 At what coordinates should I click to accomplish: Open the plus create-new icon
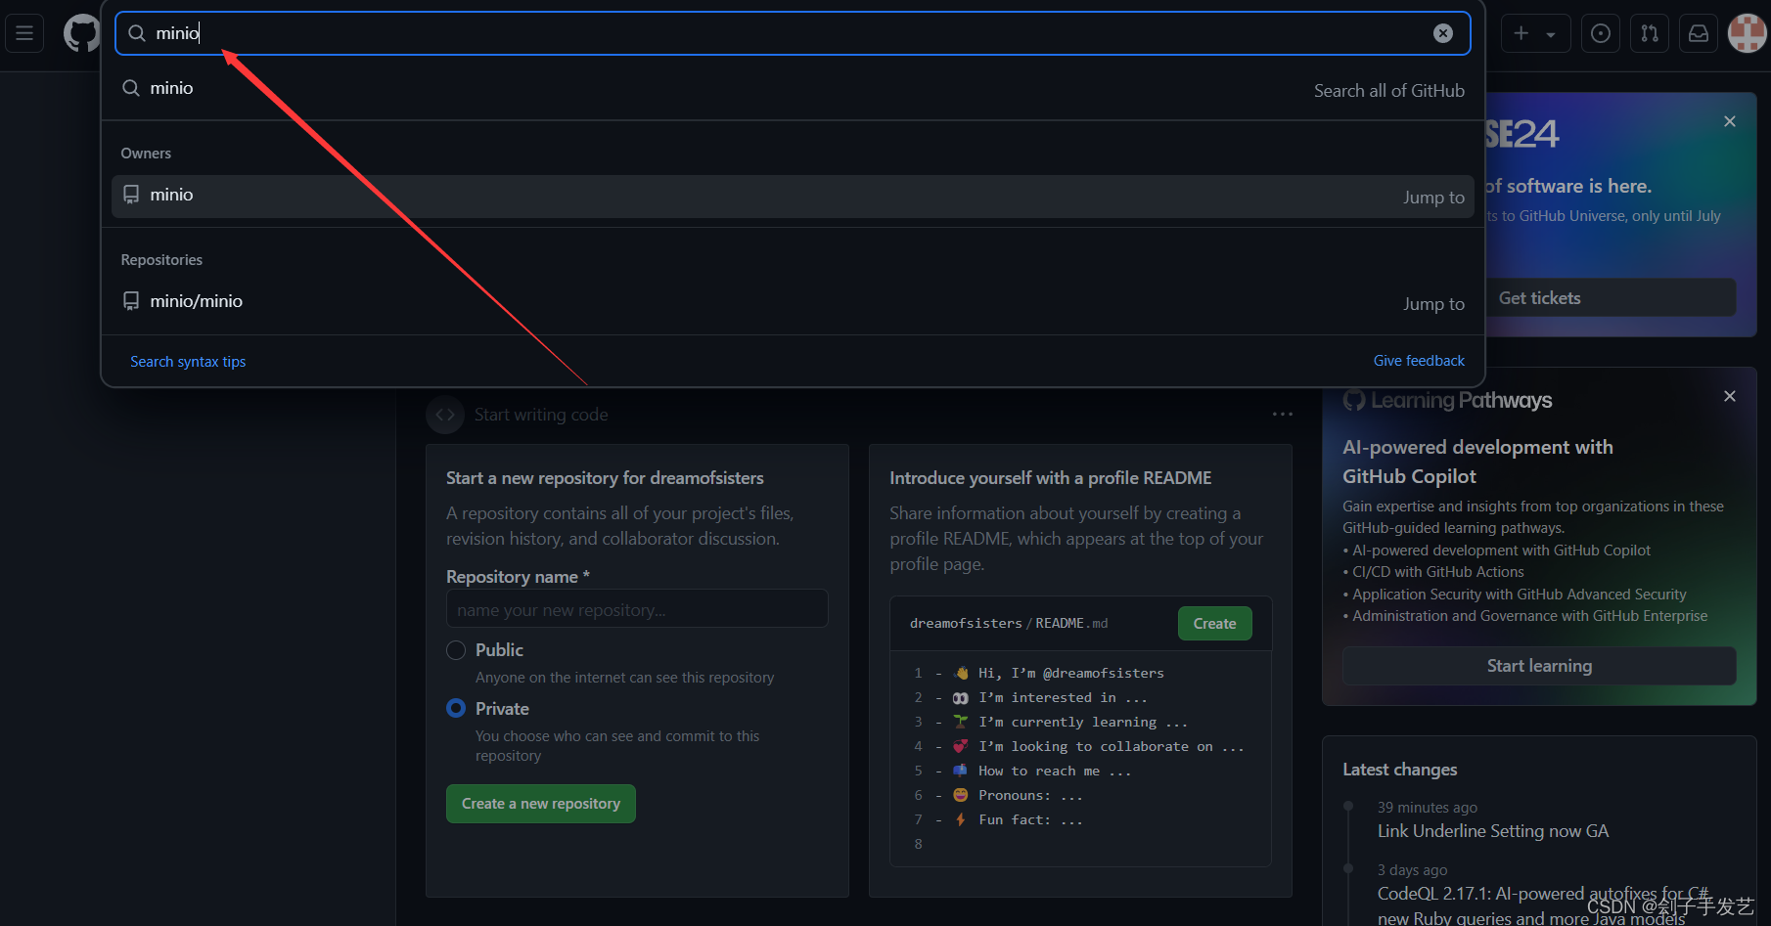coord(1521,33)
